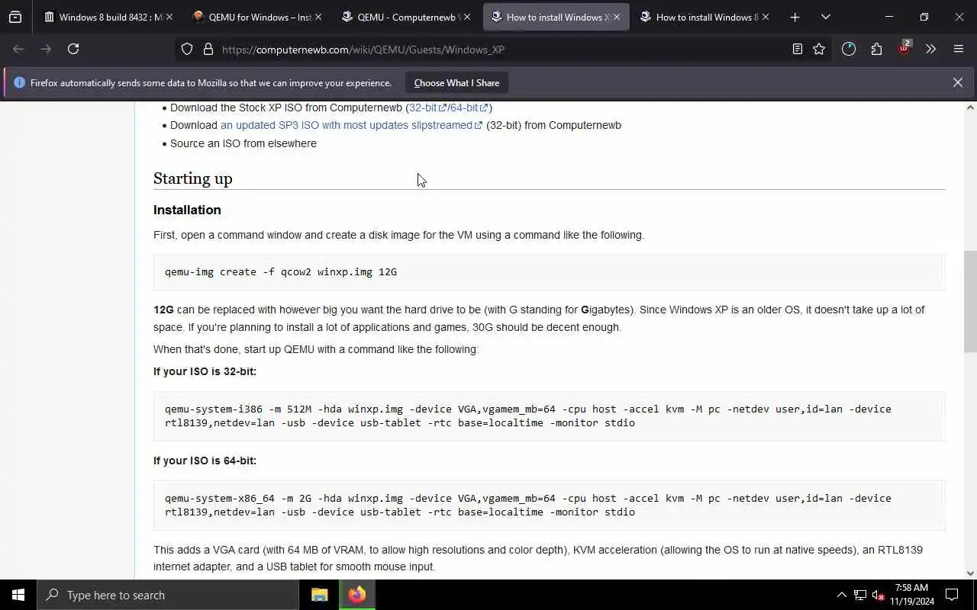This screenshot has height=610, width=977.
Task: Open uBlock Origin extension icon
Action: [x=904, y=47]
